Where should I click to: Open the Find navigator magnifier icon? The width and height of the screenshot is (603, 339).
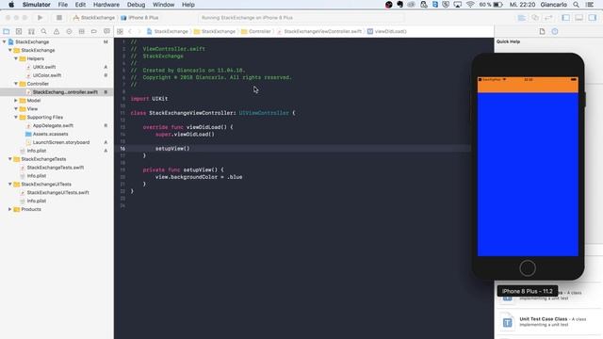pos(44,31)
